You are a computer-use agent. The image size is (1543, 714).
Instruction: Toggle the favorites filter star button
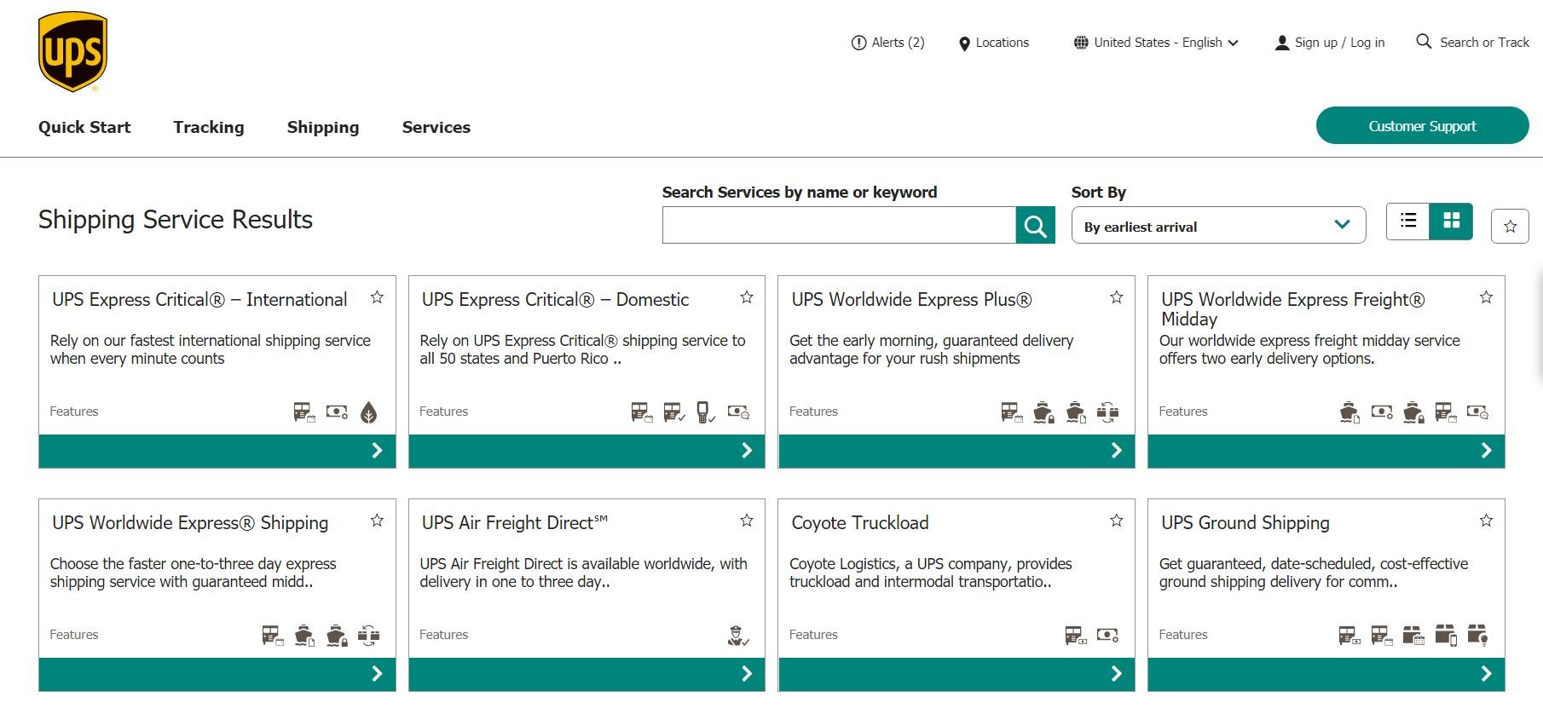pos(1510,227)
